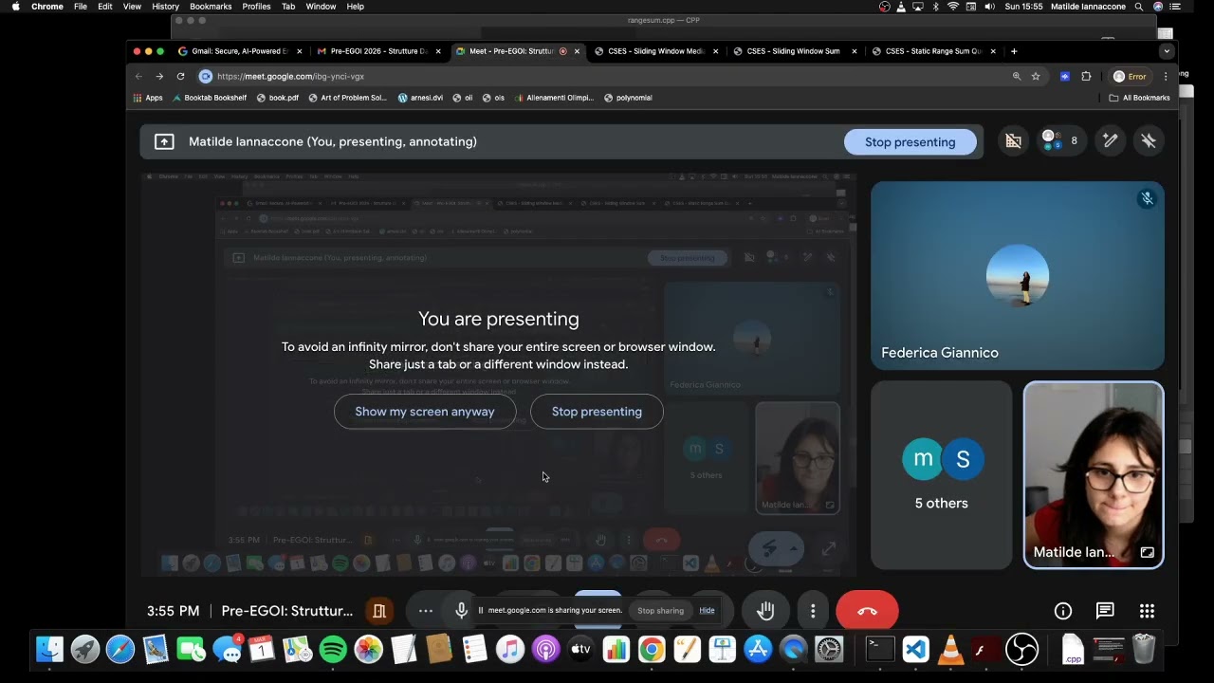Open the 5 others participant tile
This screenshot has height=683, width=1214.
click(941, 475)
